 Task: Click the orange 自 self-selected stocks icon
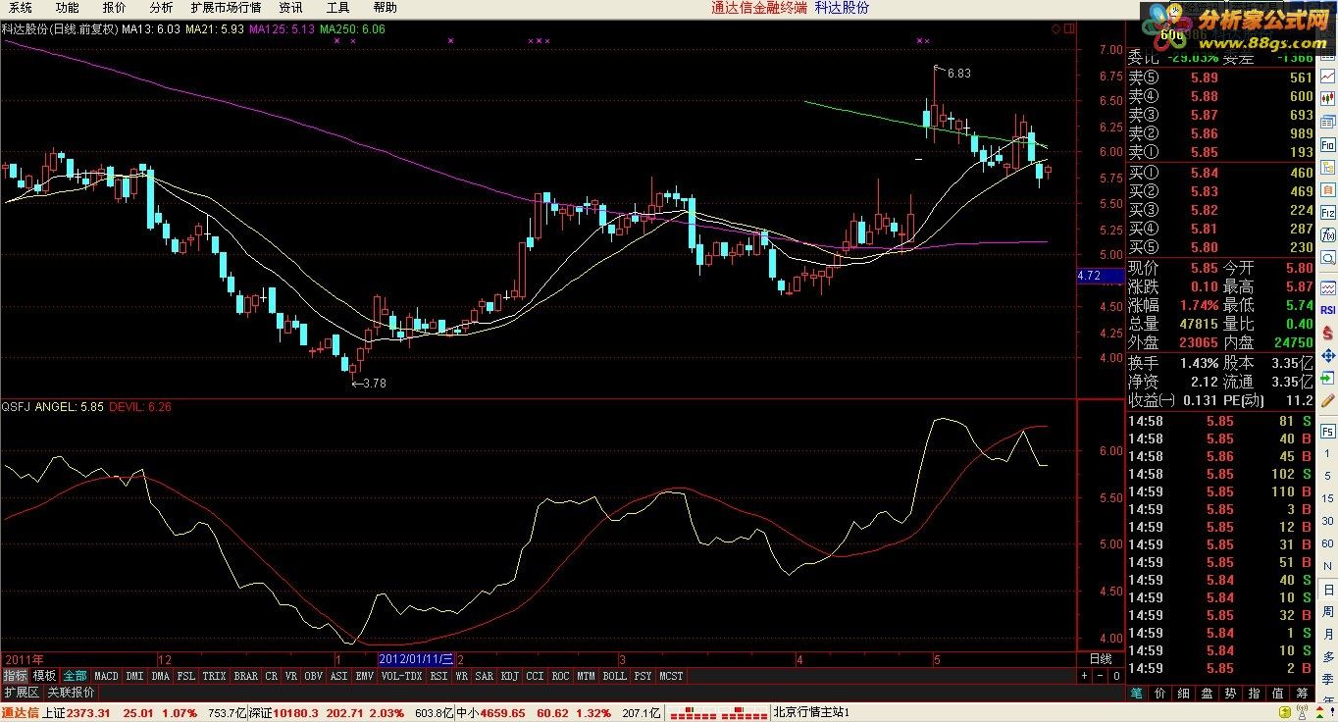click(1328, 189)
